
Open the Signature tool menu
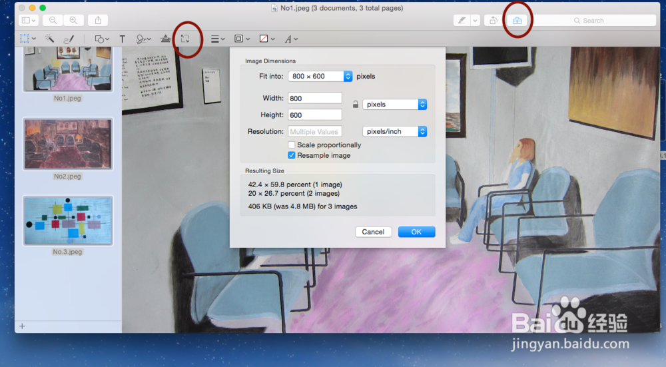point(143,39)
